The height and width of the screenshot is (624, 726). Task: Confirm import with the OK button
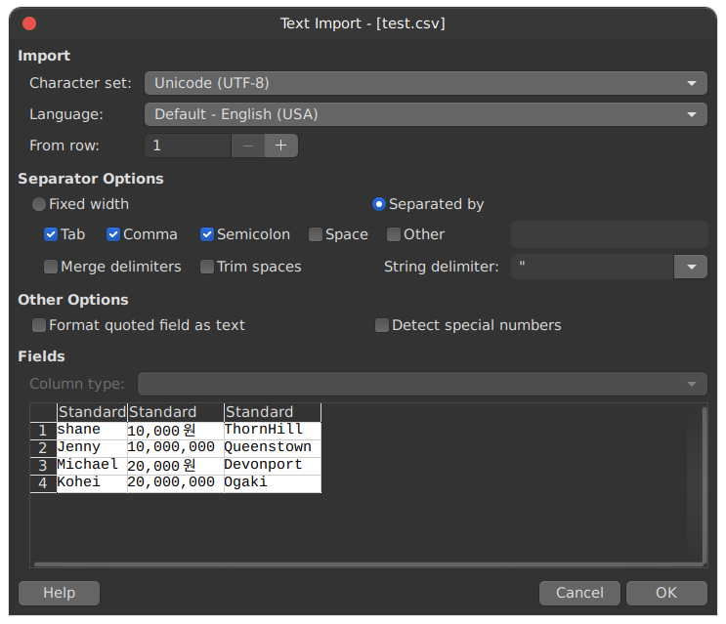tap(666, 593)
